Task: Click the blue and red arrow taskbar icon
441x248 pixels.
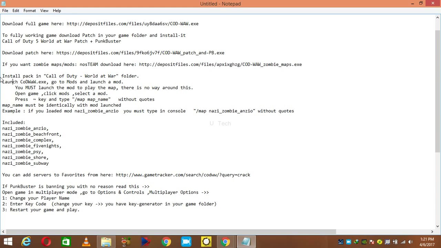Action: pyautogui.click(x=146, y=242)
